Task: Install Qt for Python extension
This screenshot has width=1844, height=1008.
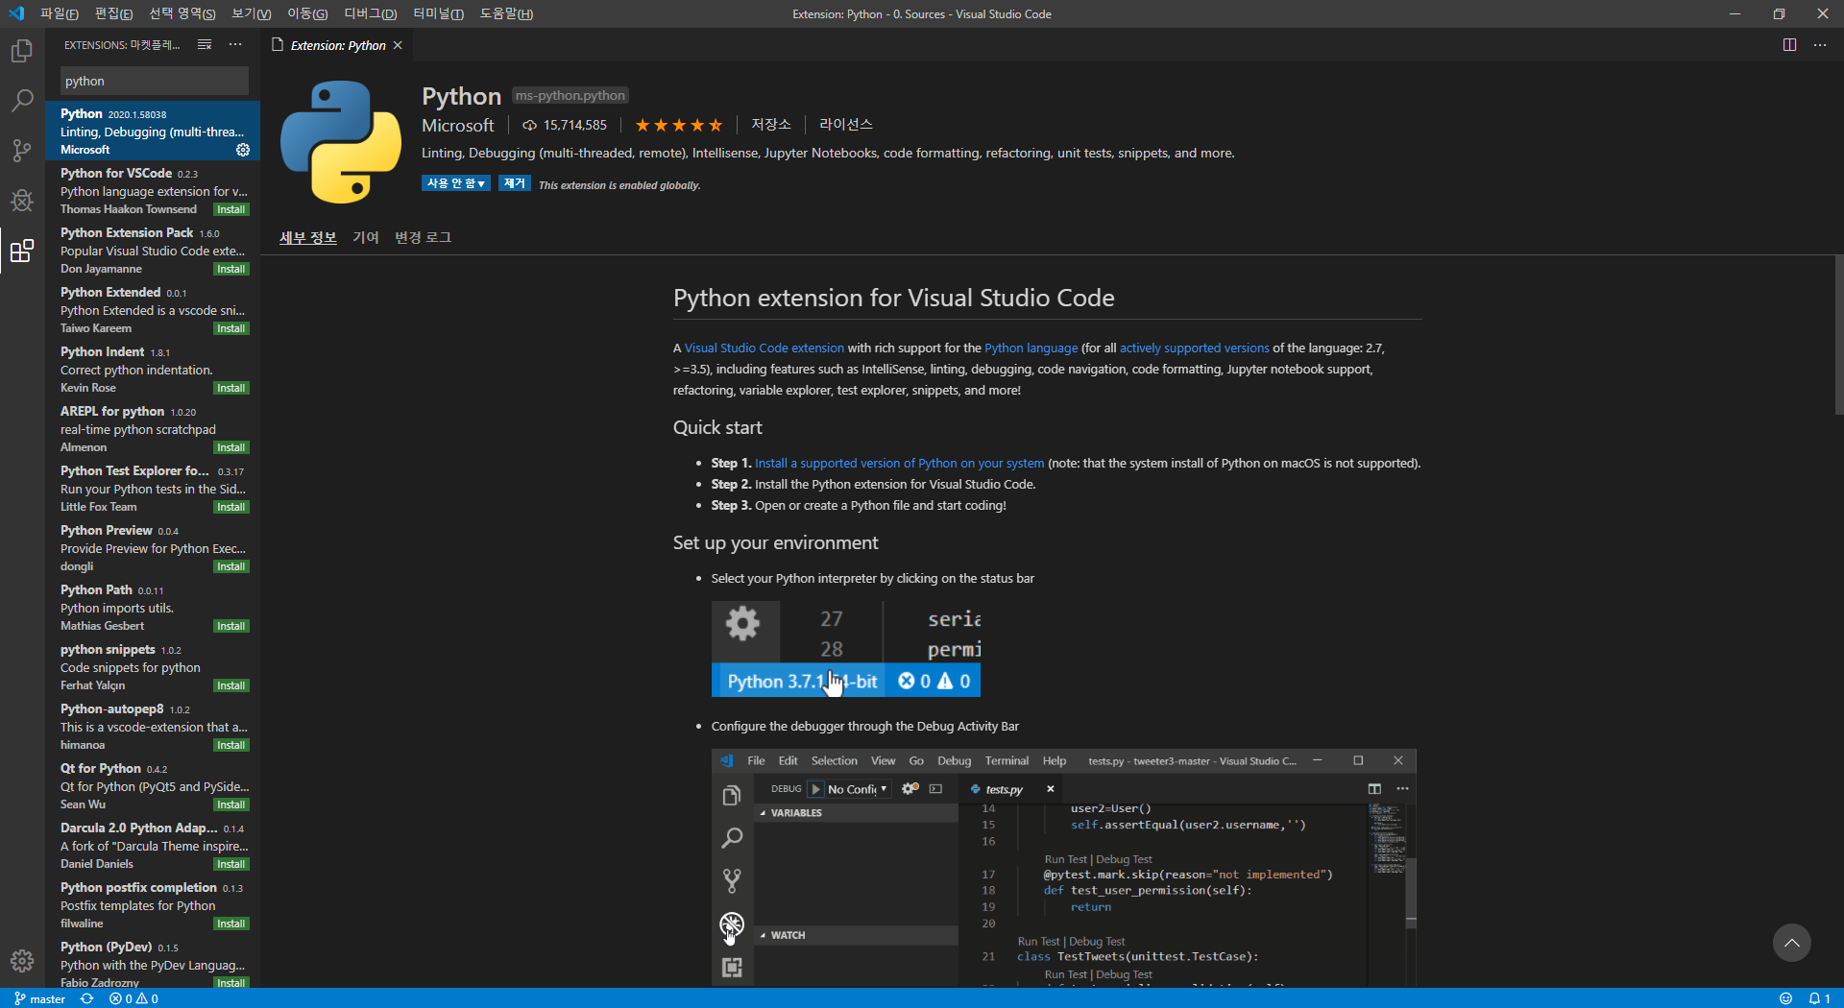Action: [231, 804]
